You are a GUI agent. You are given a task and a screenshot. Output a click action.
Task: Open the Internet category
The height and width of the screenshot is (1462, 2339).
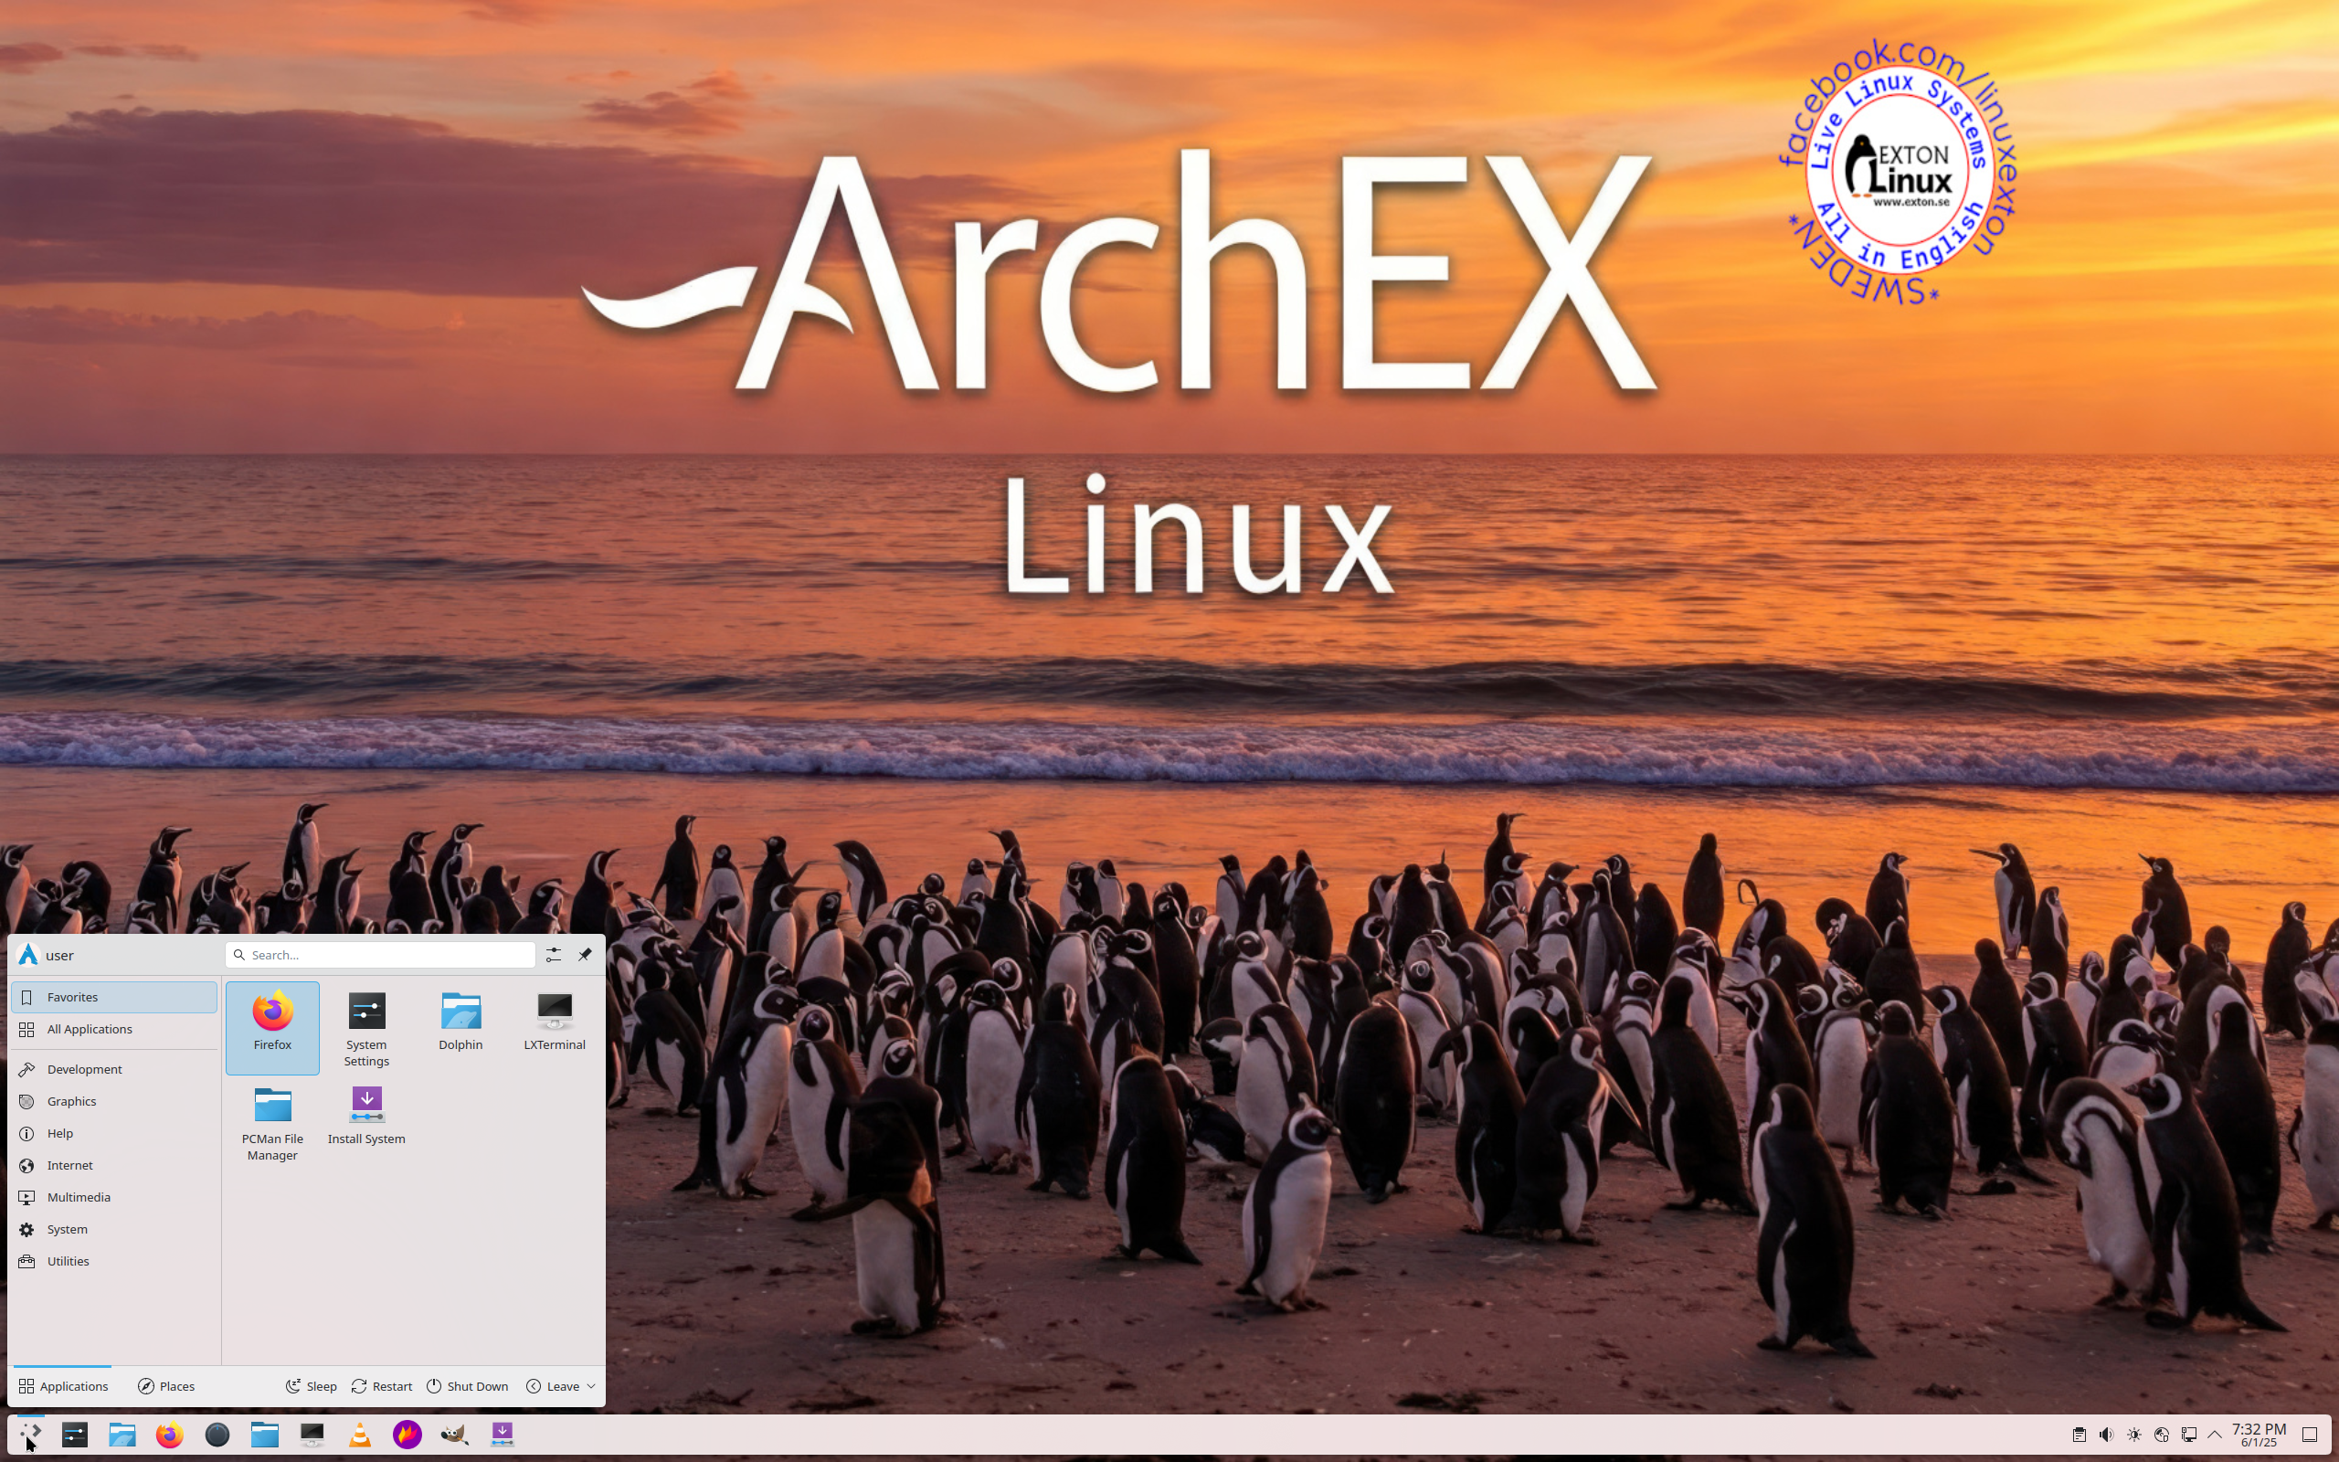(114, 1164)
